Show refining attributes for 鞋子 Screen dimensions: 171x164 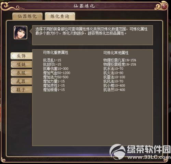pyautogui.click(x=22, y=90)
